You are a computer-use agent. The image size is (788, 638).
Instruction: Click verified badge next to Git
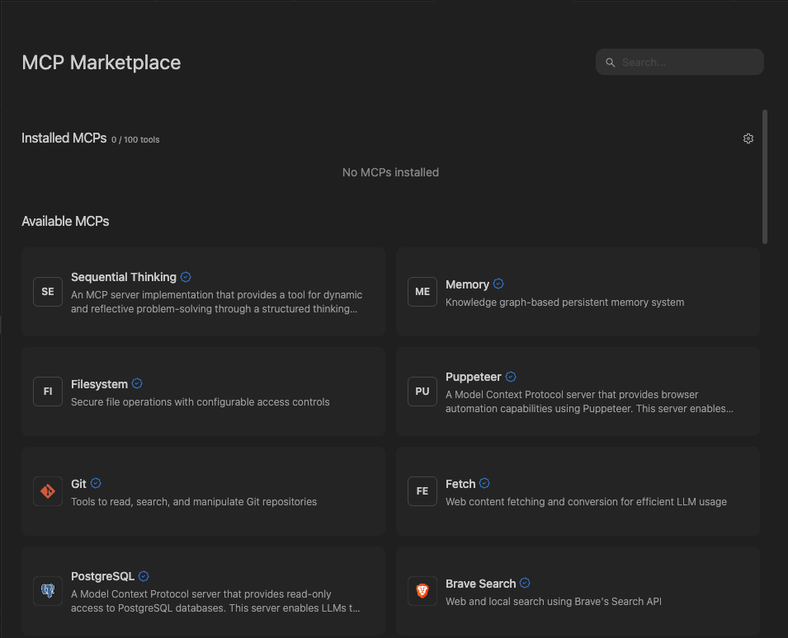coord(96,483)
